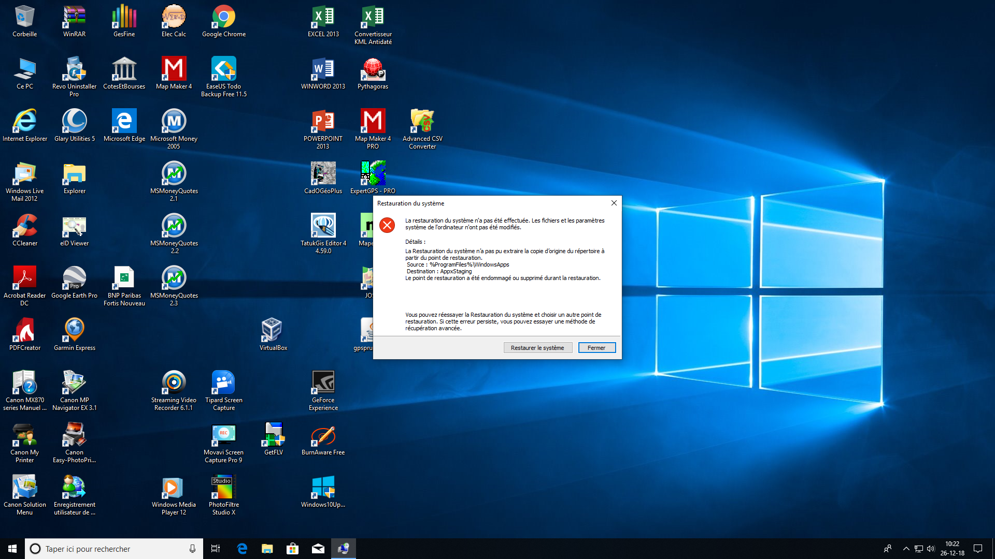Image resolution: width=995 pixels, height=559 pixels.
Task: Open the Microsoft Store from the taskbar
Action: tap(293, 549)
